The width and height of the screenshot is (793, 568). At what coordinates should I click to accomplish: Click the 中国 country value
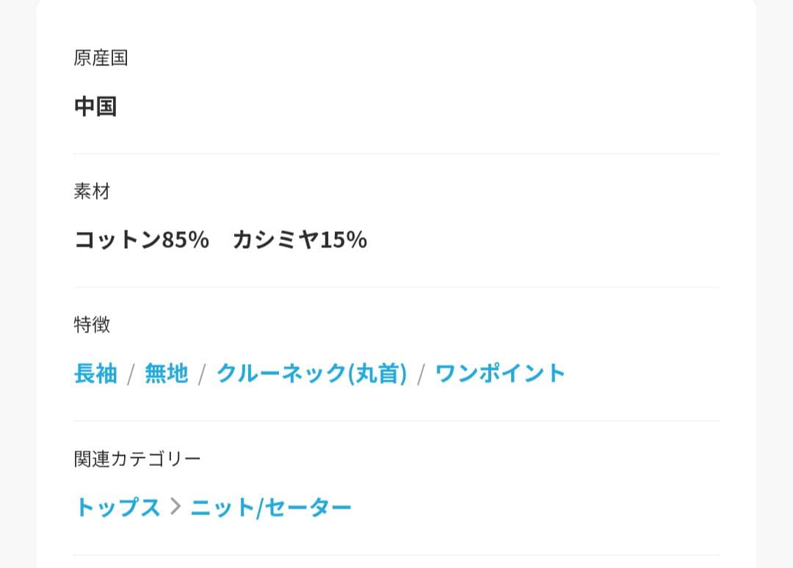click(x=95, y=106)
